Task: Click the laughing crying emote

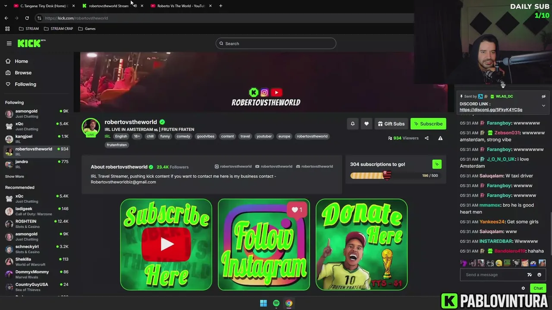Action: (499, 263)
